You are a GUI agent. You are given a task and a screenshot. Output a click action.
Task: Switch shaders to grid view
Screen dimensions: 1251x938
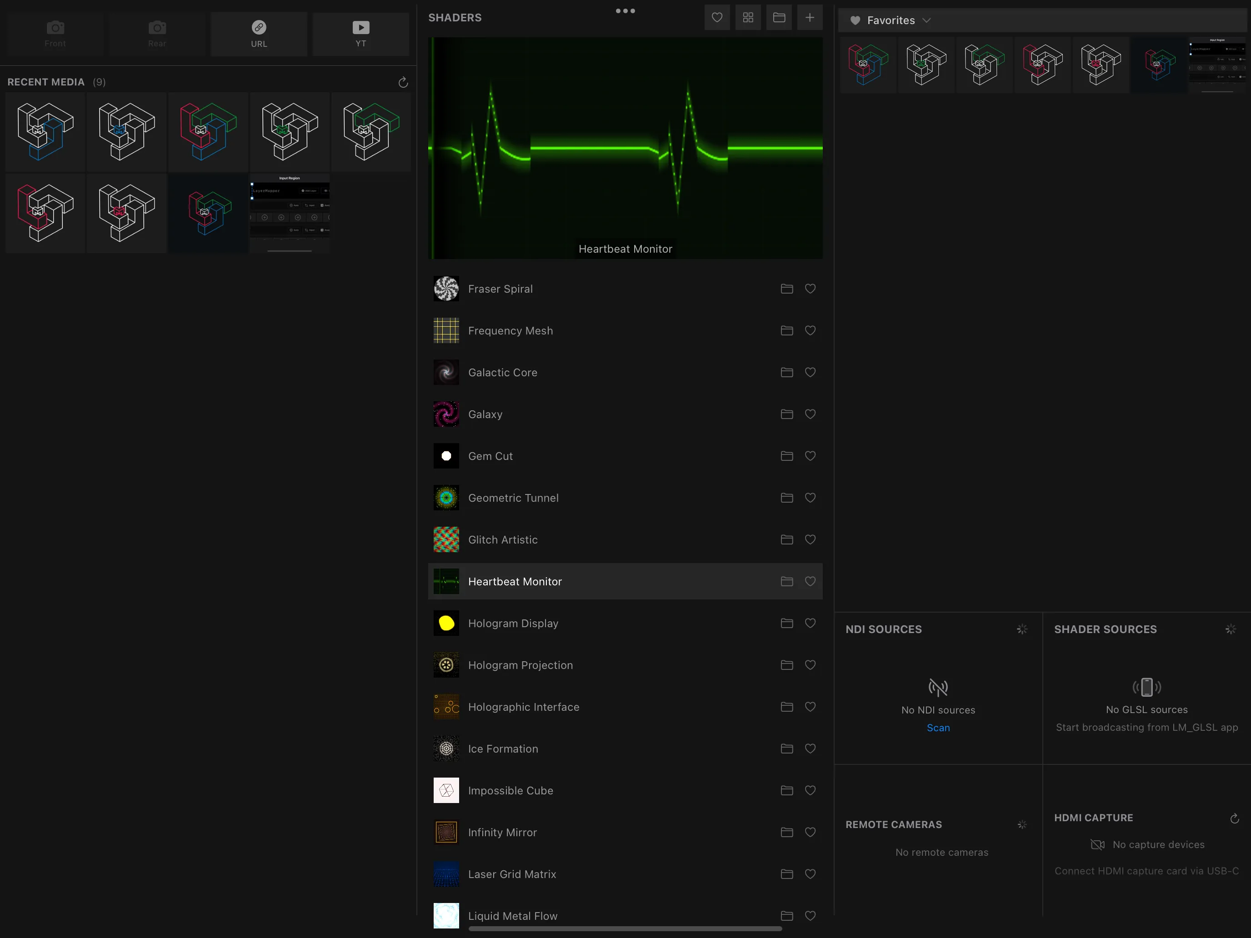[x=748, y=18]
